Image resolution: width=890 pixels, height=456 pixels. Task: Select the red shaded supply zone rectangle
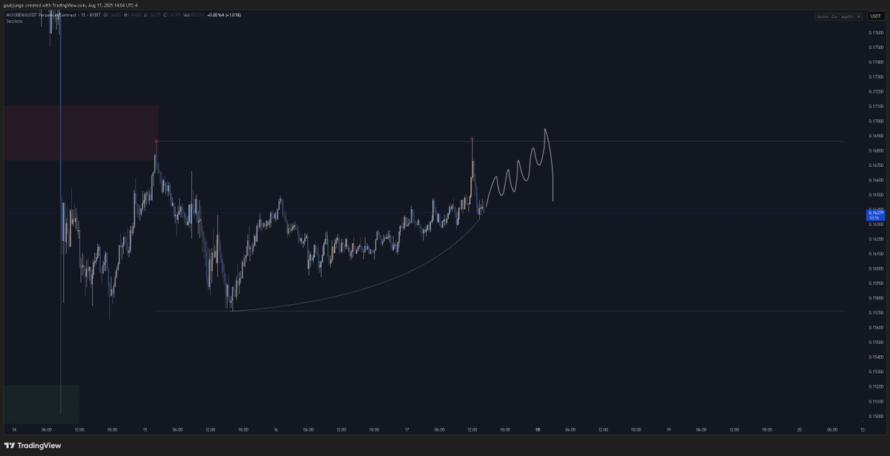click(x=81, y=133)
